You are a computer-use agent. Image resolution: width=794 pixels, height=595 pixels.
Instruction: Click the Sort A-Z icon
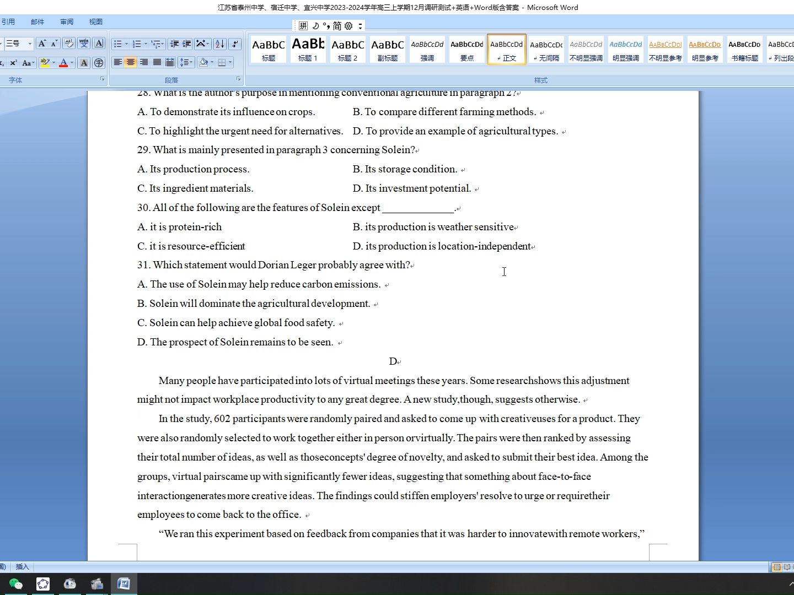coord(219,44)
